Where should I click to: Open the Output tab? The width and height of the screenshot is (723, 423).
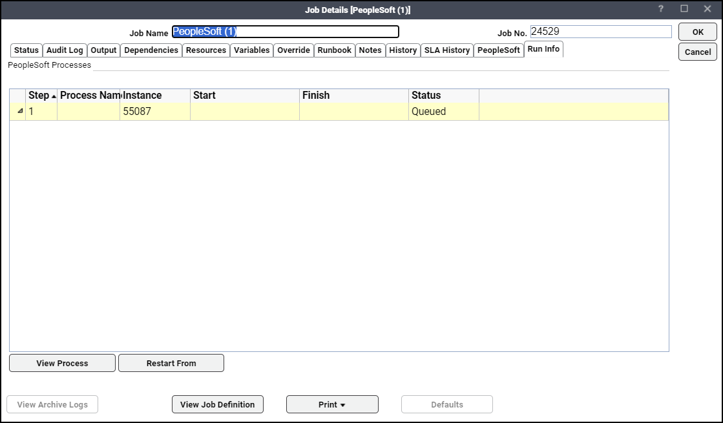(x=103, y=50)
